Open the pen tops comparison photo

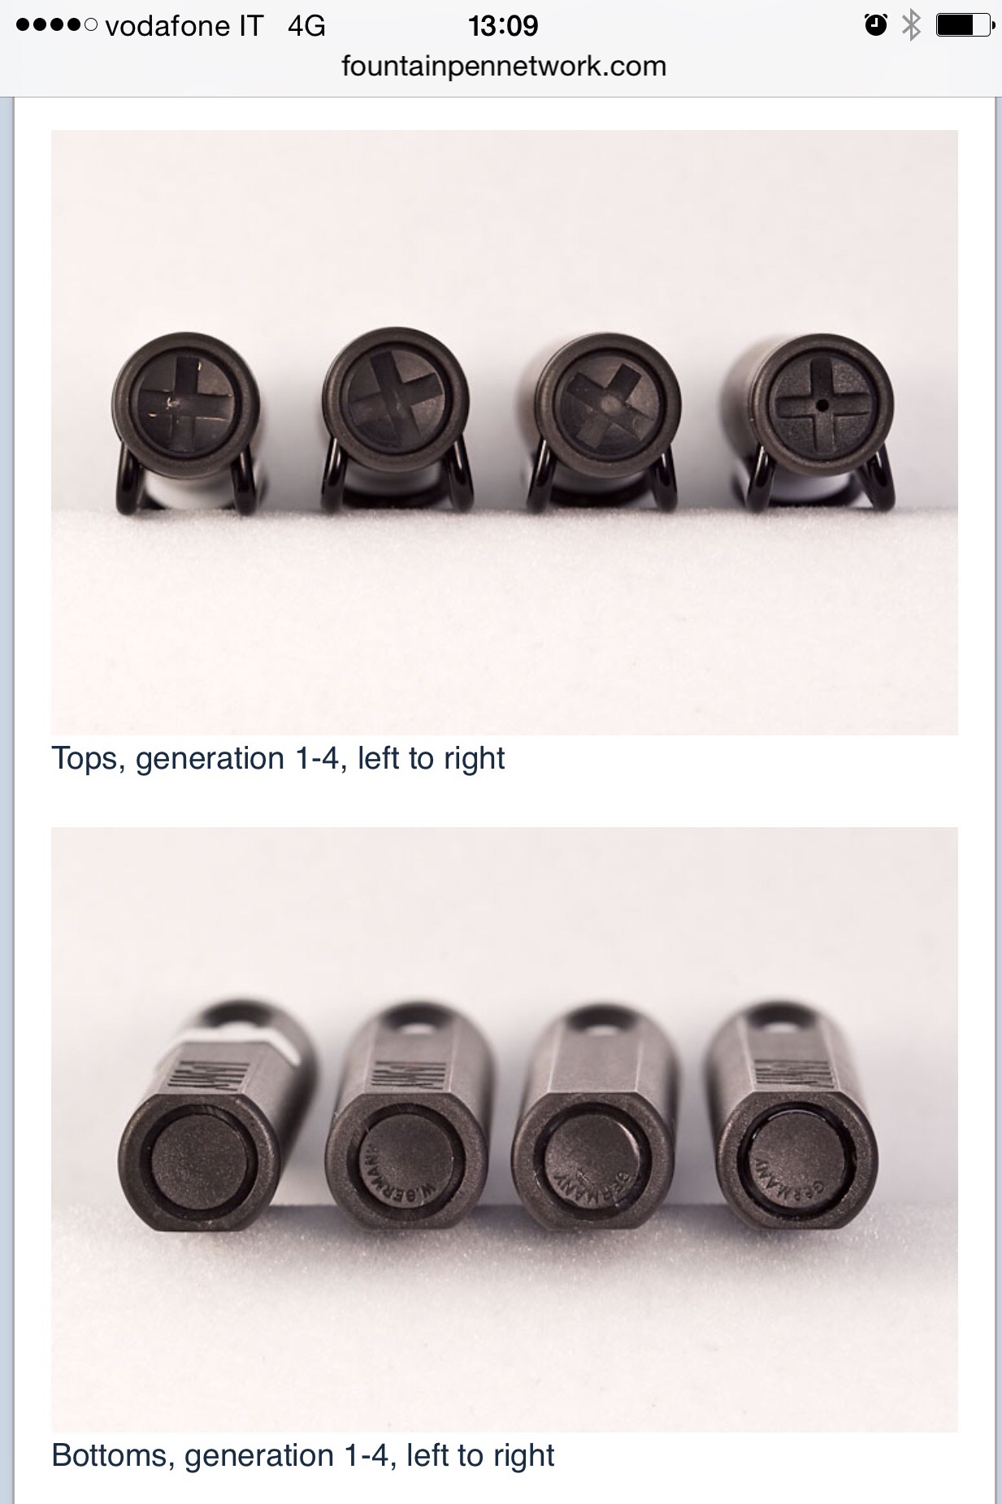tap(504, 432)
